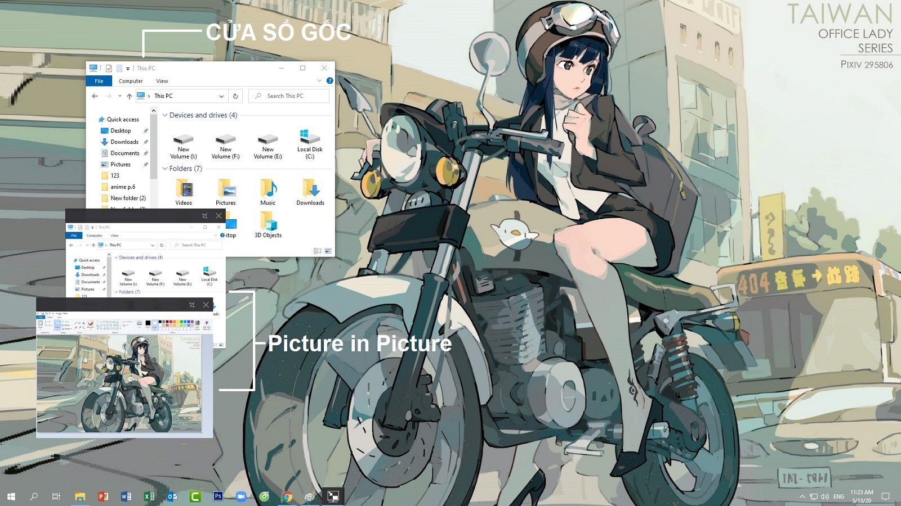Open the Windows Start menu
Screen dimensions: 901x506
pyautogui.click(x=11, y=496)
